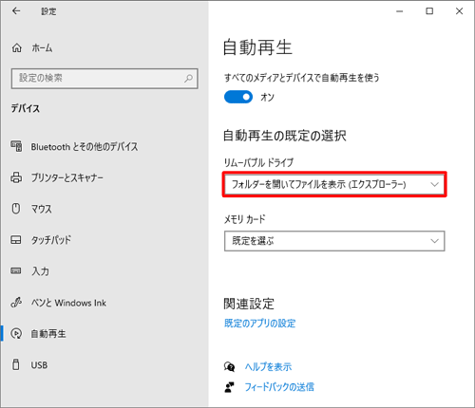Close the settings window

point(459,11)
